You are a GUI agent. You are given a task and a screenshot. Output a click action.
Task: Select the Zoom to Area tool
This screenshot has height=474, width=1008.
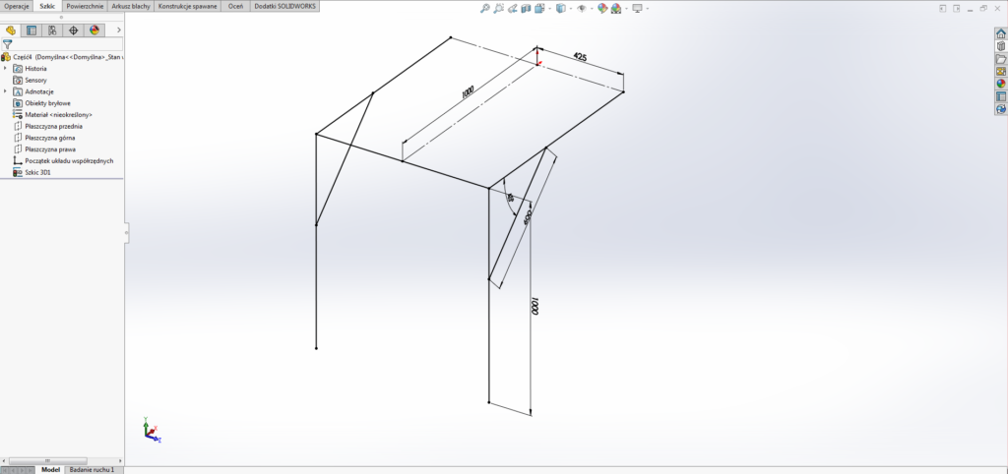point(499,8)
